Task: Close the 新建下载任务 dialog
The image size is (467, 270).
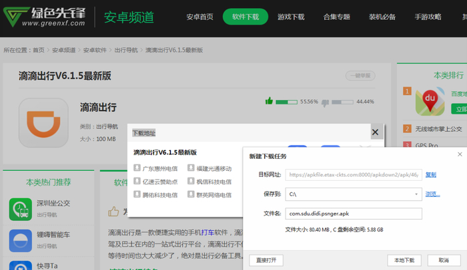Action: coord(460,155)
